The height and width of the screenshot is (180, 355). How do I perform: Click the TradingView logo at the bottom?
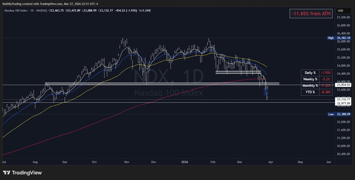click(x=22, y=173)
